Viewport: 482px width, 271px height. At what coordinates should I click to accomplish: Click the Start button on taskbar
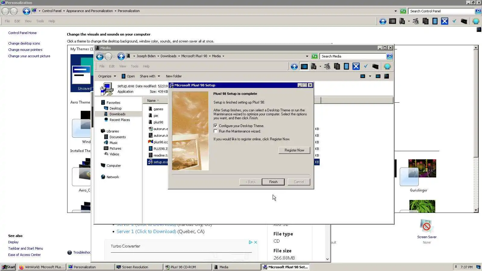[8, 267]
